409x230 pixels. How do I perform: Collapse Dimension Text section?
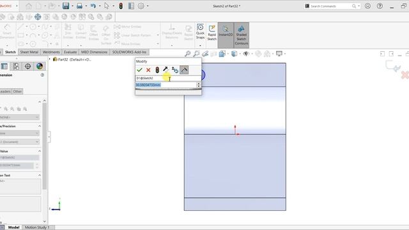click(x=40, y=175)
